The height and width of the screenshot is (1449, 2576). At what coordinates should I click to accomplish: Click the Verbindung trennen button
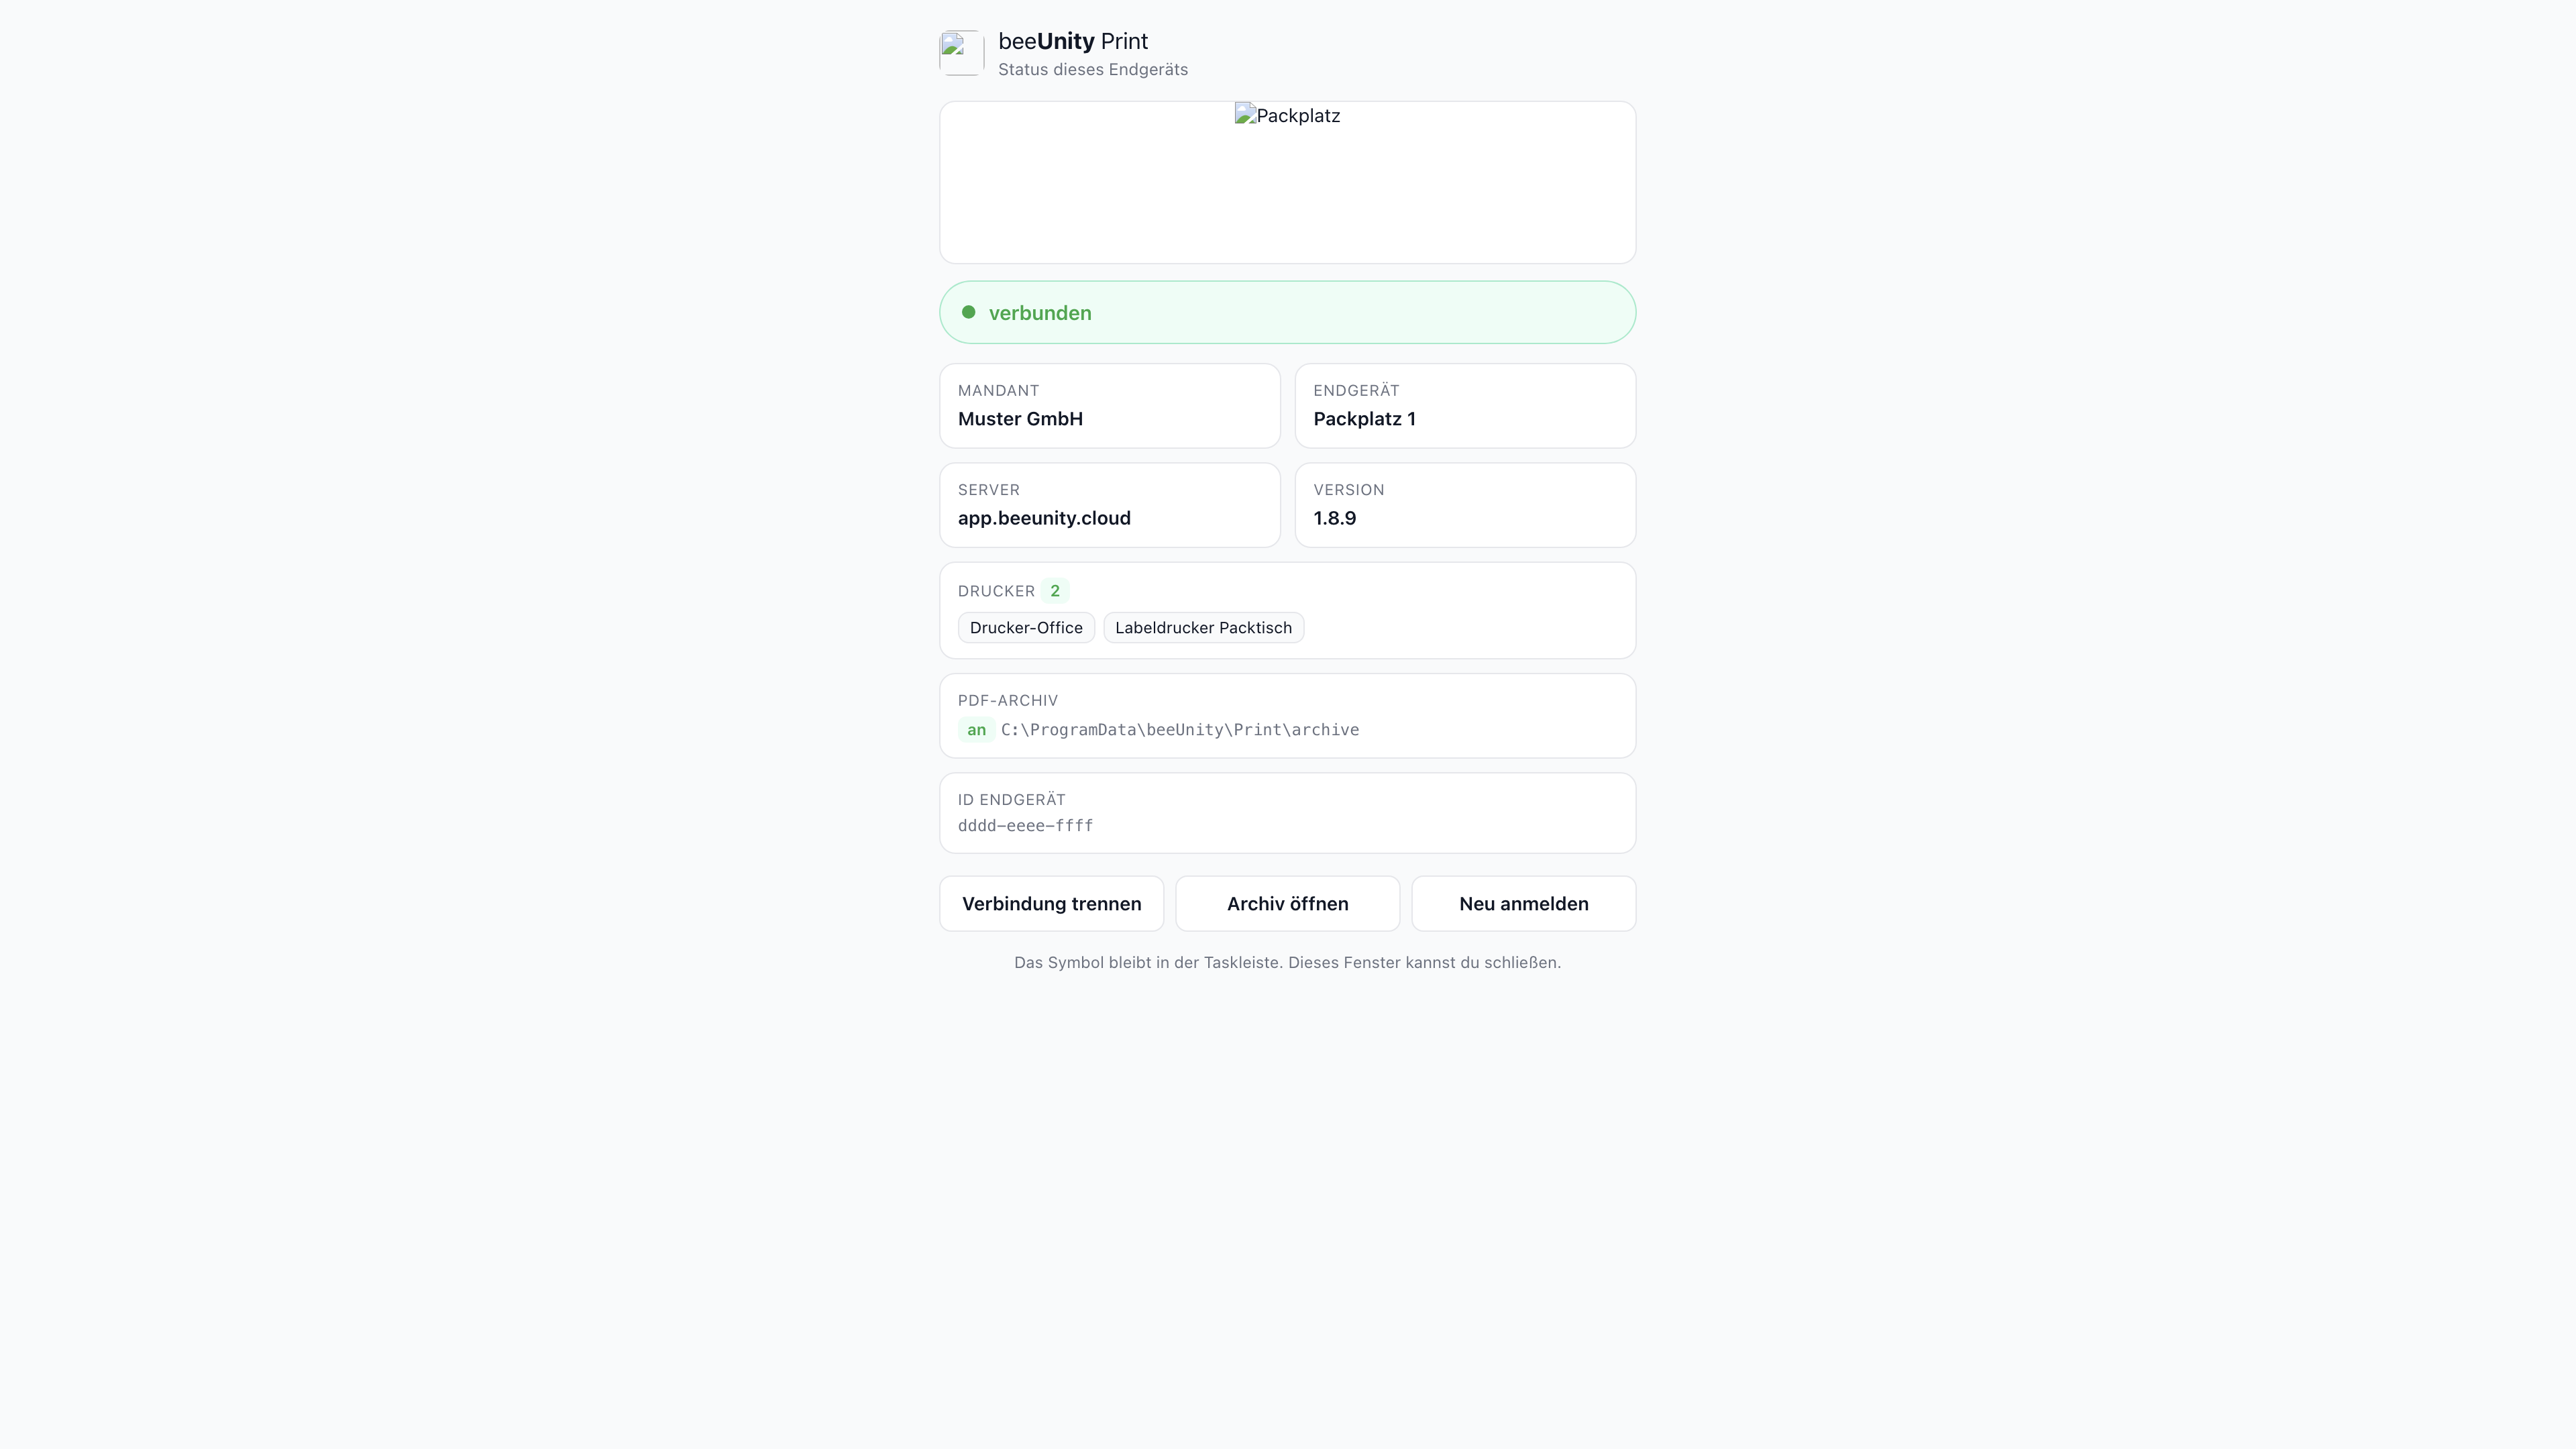(1051, 904)
